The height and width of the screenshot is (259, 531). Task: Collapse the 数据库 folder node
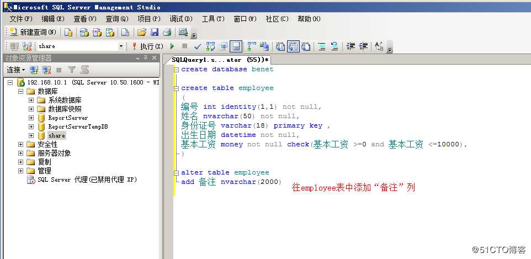point(20,92)
